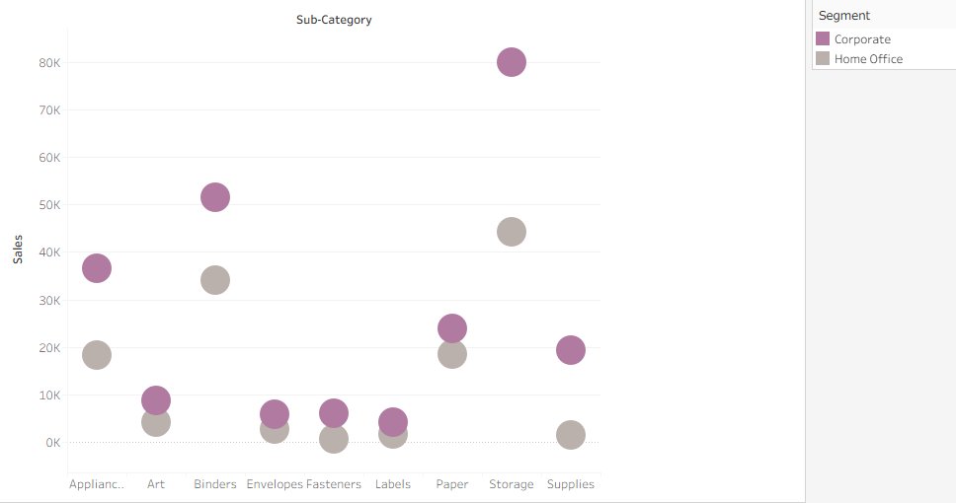Click the Corporate Art data point
The image size is (956, 503).
(156, 400)
